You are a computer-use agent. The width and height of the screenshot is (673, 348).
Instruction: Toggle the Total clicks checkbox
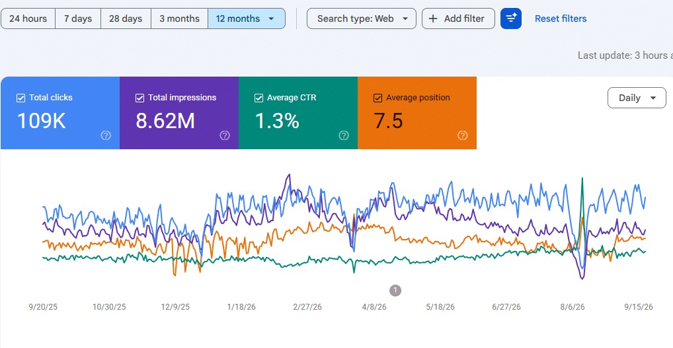[x=20, y=98]
